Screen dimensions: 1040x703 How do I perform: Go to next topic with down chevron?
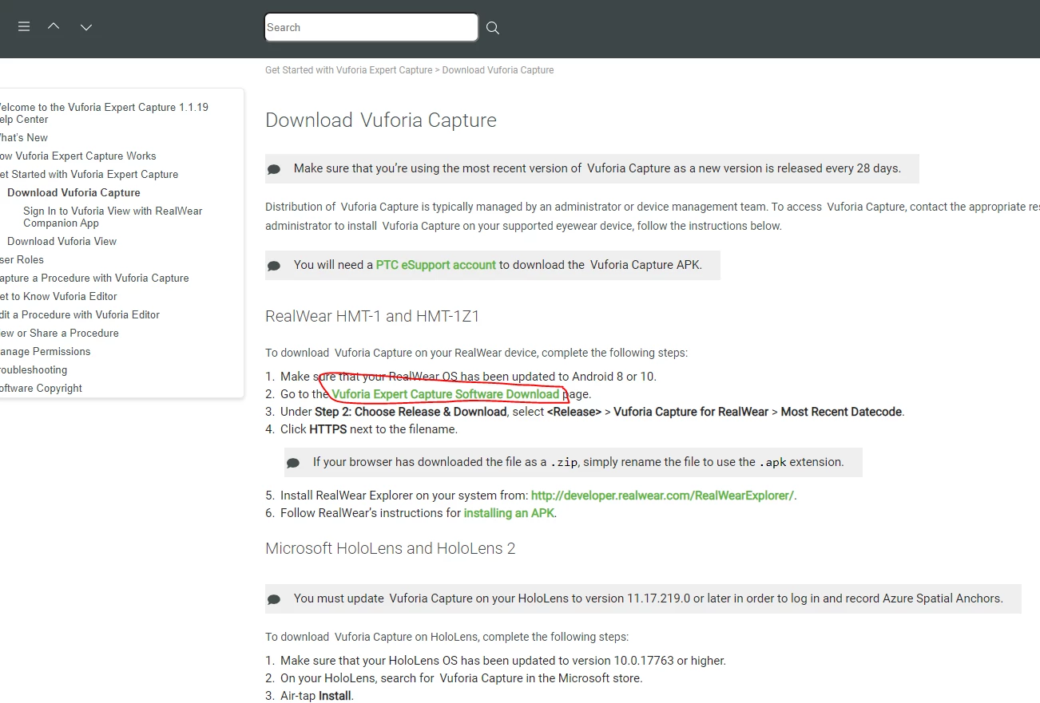[x=86, y=27]
